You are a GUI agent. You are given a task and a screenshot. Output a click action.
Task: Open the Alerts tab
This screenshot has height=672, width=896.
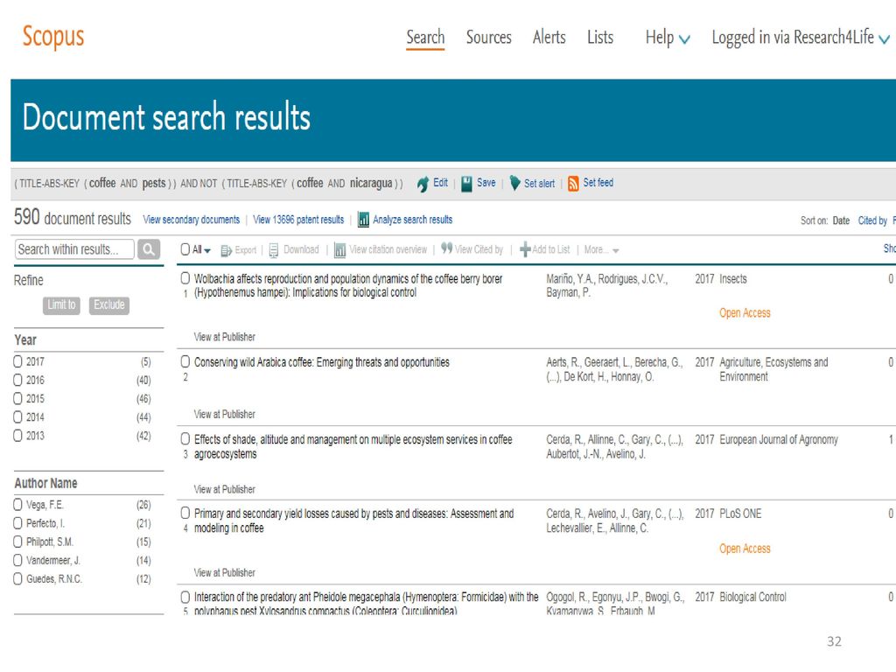tap(549, 38)
